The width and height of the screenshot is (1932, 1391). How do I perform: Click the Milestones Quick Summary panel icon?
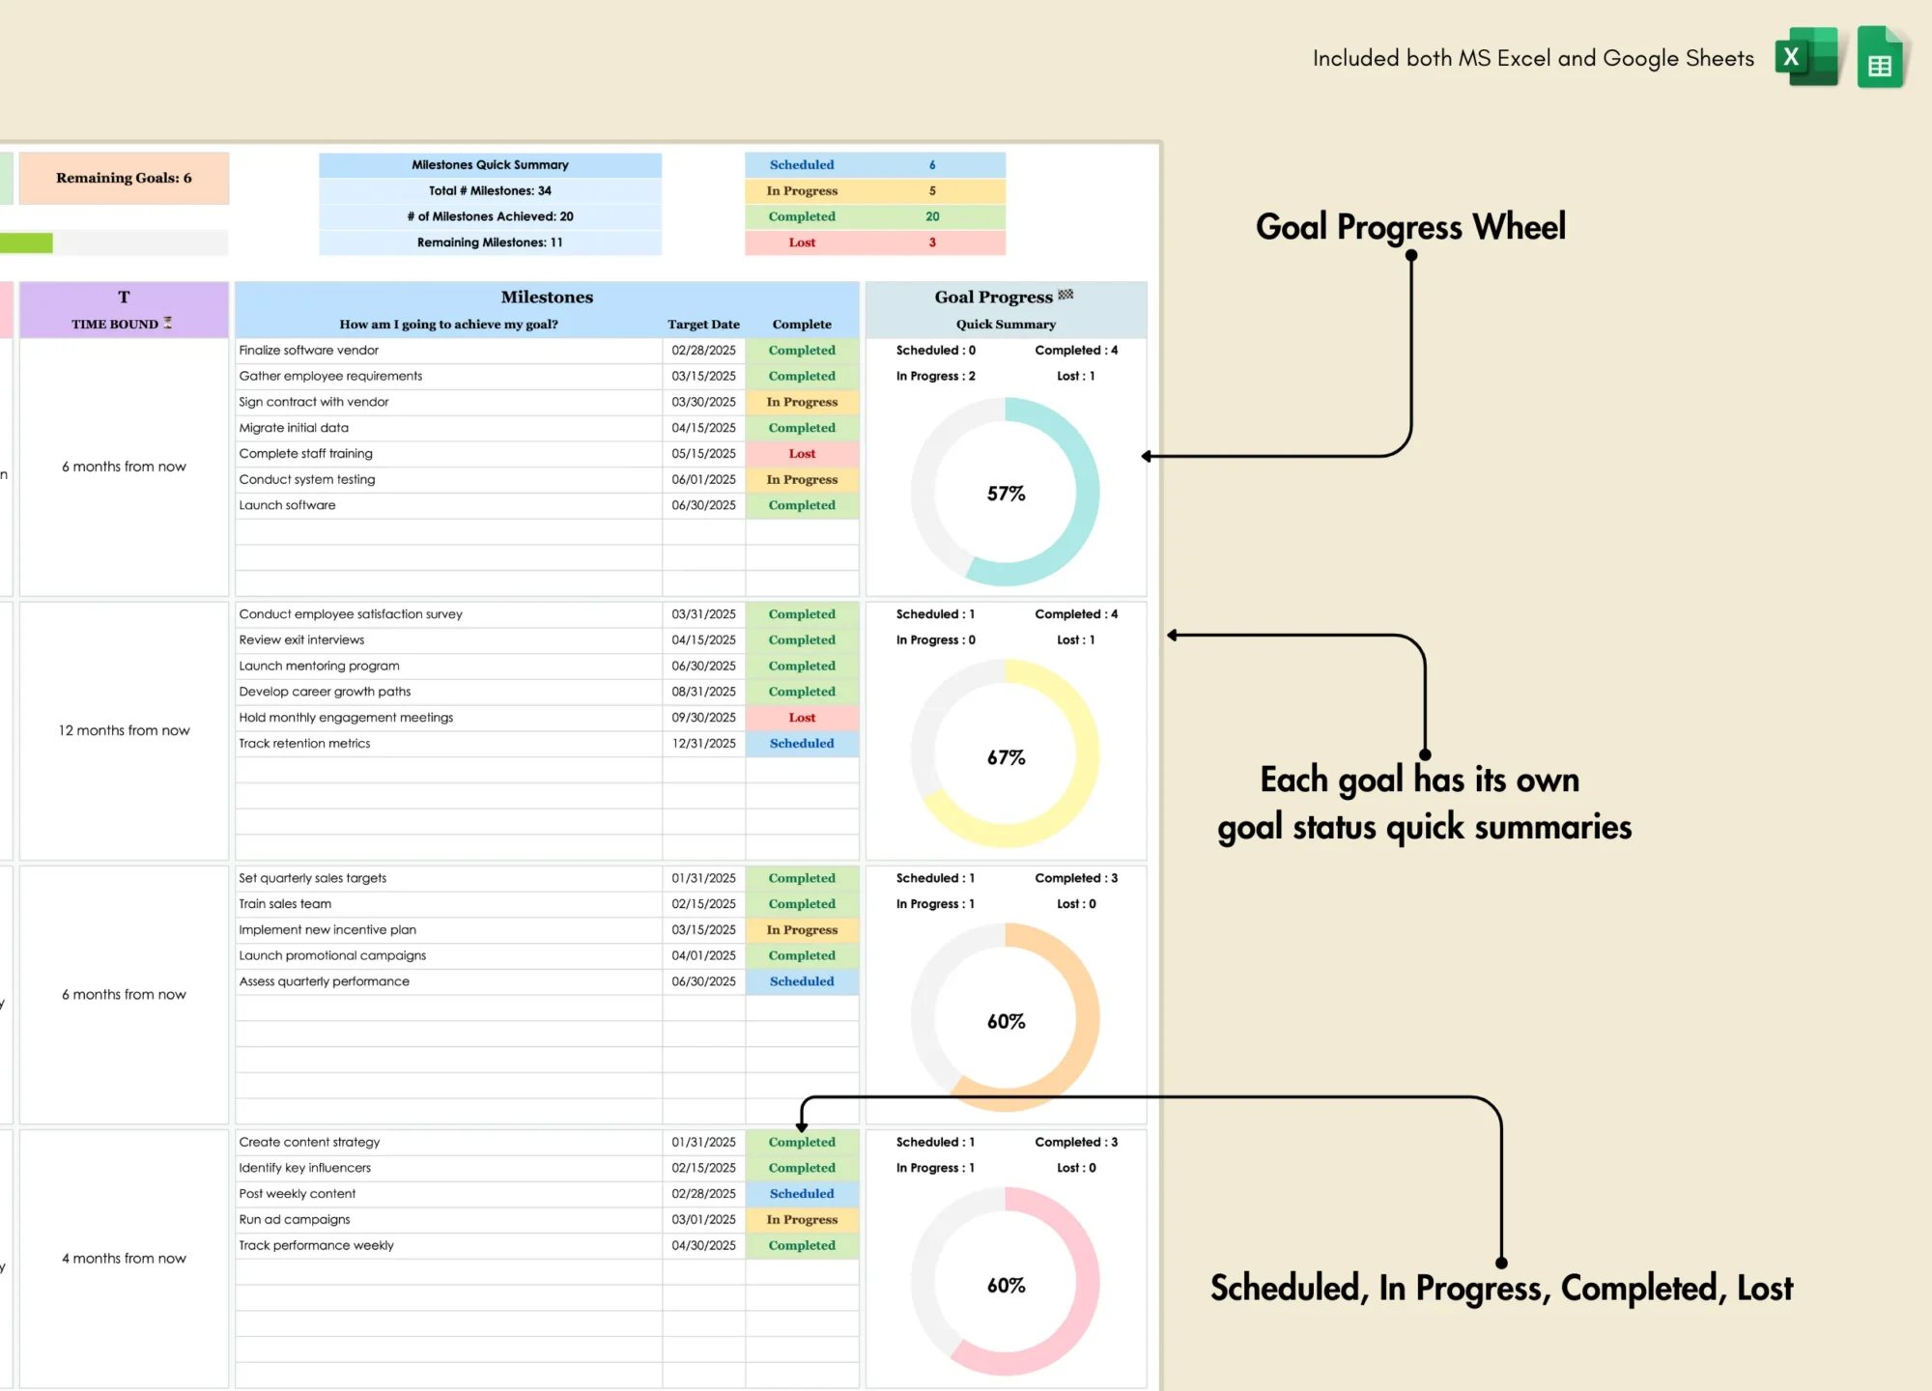[489, 163]
